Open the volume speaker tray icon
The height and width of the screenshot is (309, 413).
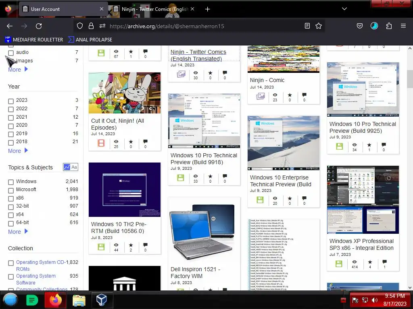374,300
